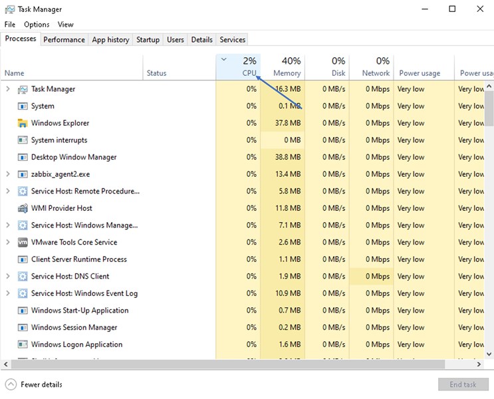Click the Service Host: DNS Client gear icon
Image resolution: width=494 pixels, height=399 pixels.
(x=23, y=277)
